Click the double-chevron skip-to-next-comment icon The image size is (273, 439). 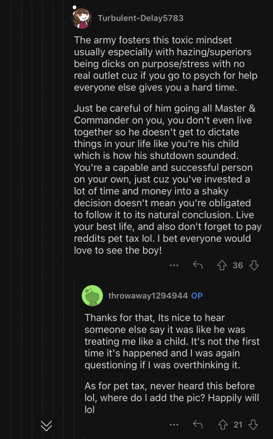point(46,427)
